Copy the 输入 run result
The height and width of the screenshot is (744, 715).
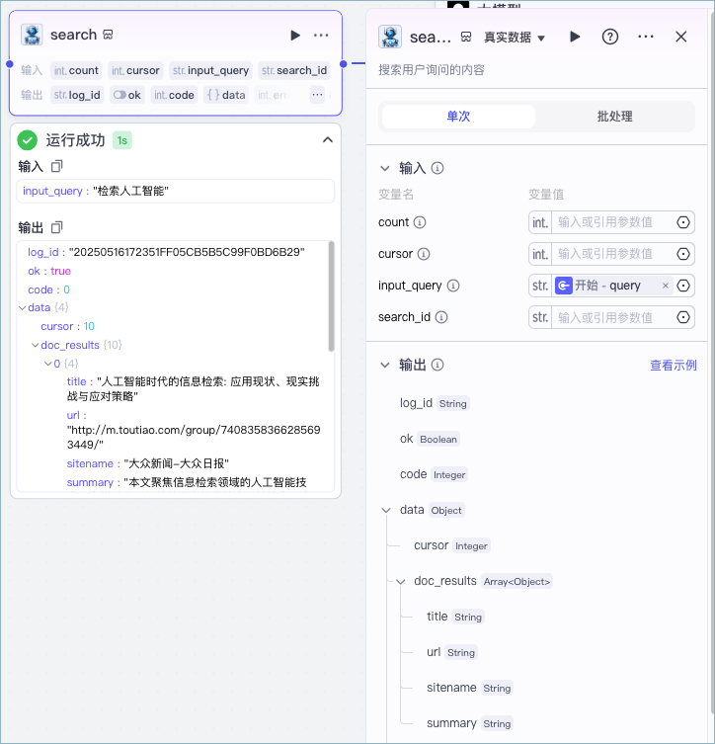57,166
